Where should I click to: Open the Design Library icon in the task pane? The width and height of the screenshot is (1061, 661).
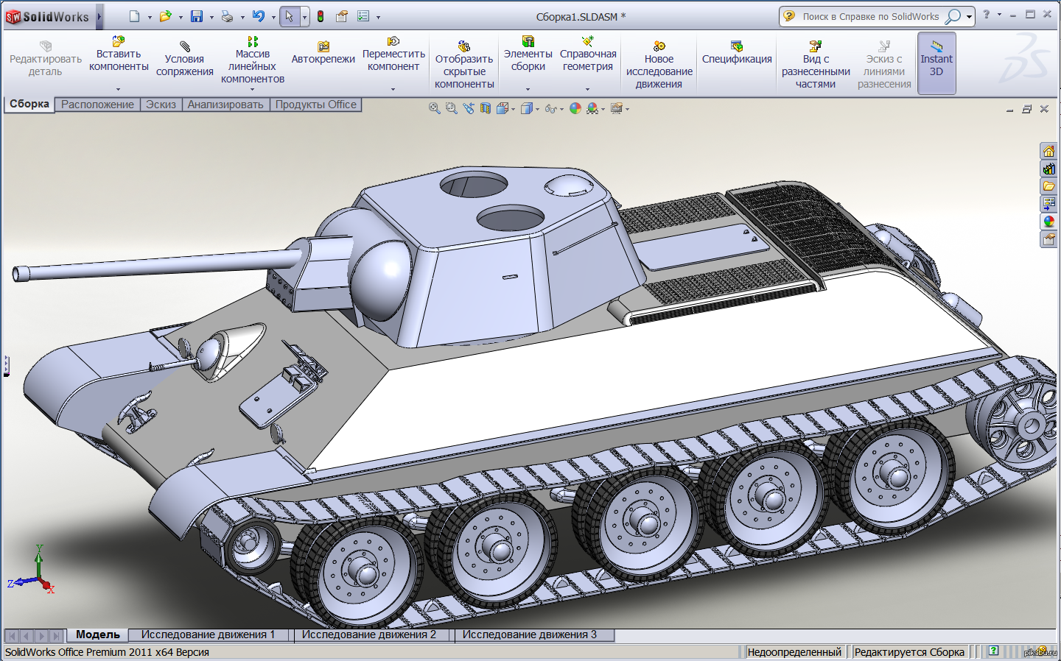click(1048, 169)
